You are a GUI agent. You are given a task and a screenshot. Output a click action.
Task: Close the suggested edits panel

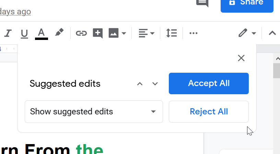pos(241,58)
